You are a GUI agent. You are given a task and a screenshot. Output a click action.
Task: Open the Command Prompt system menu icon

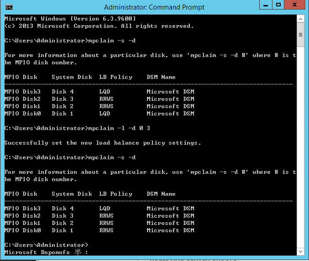(x=9, y=7)
